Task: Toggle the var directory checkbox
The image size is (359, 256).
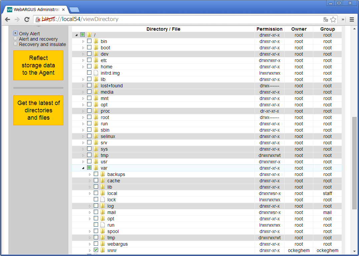Action: (89, 168)
